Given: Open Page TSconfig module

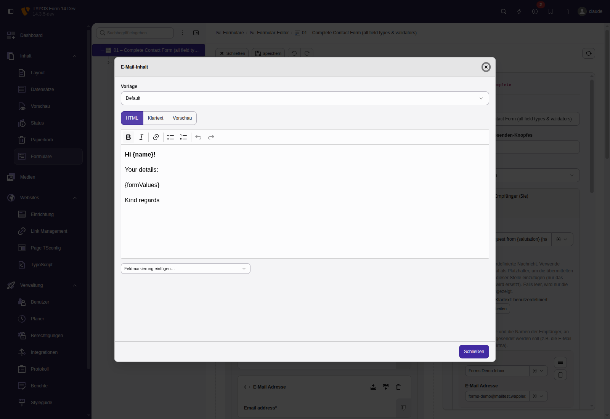Looking at the screenshot, I should pos(48,248).
